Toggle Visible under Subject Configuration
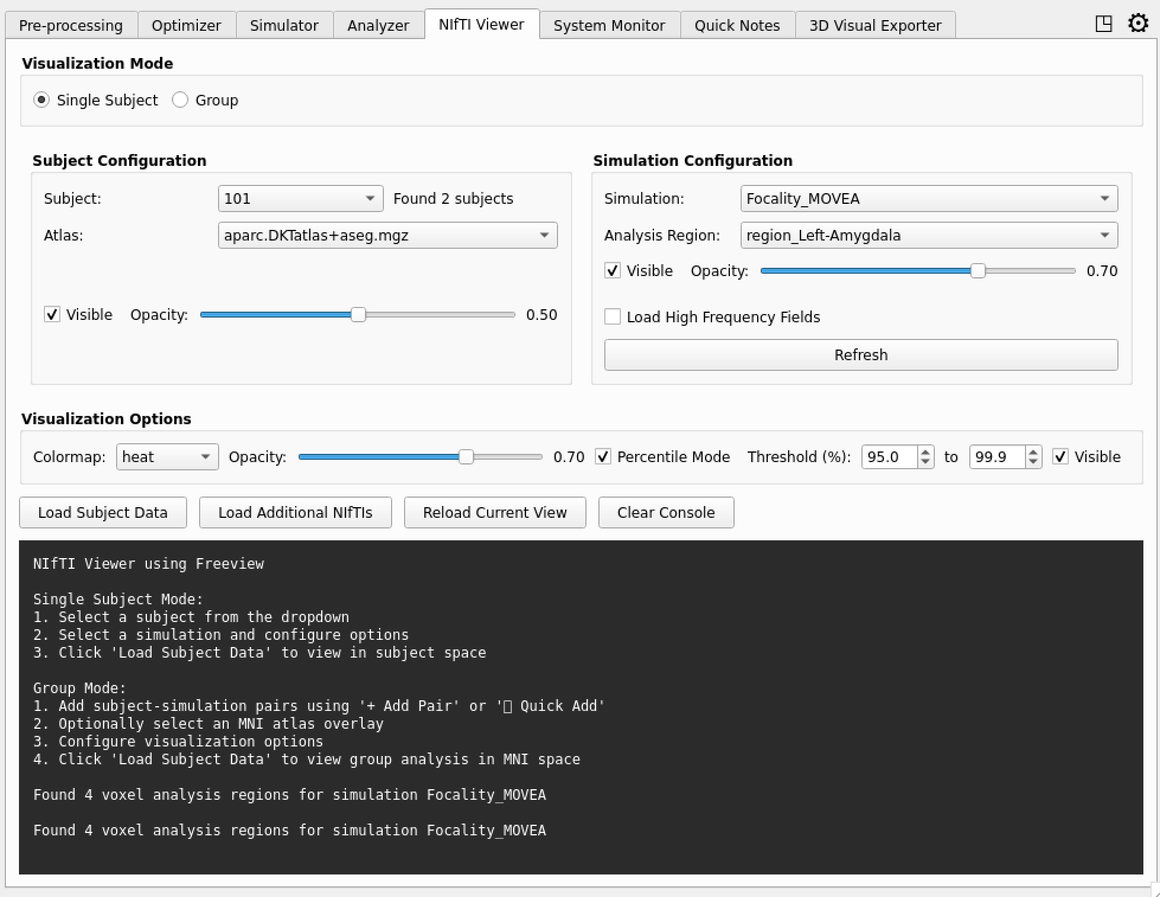Viewport: 1160px width, 897px height. (52, 315)
